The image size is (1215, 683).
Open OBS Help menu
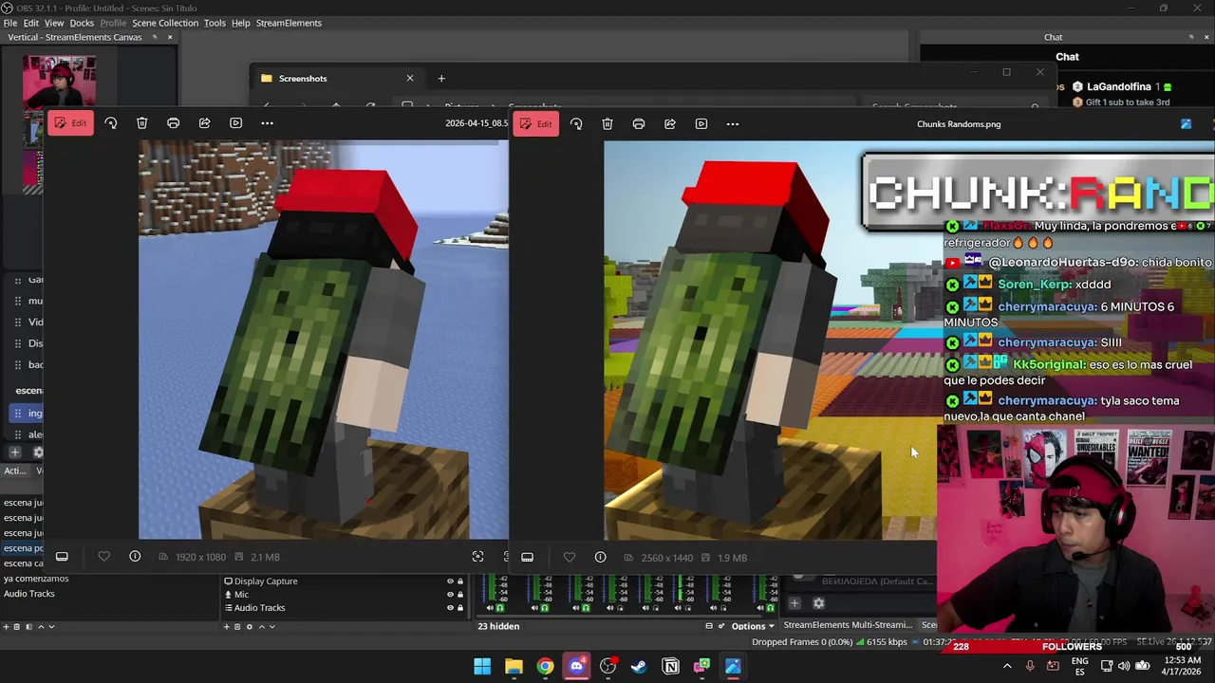click(240, 23)
